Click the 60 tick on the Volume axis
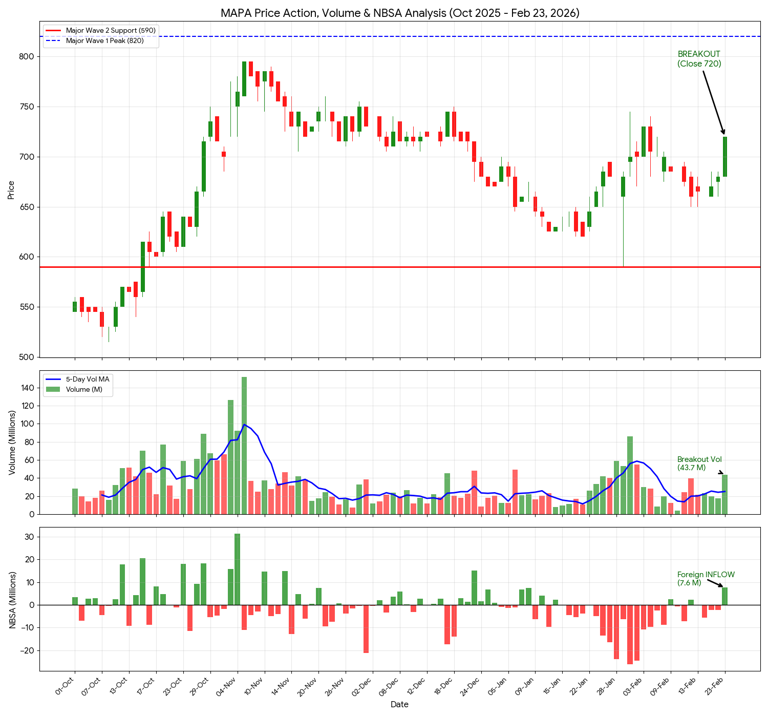 click(30, 460)
